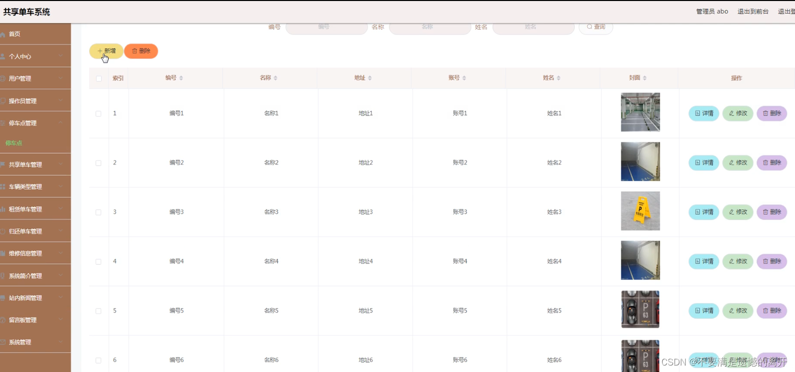This screenshot has height=372, width=795.
Task: Expand 系统管理 sidebar menu
Action: (x=35, y=342)
